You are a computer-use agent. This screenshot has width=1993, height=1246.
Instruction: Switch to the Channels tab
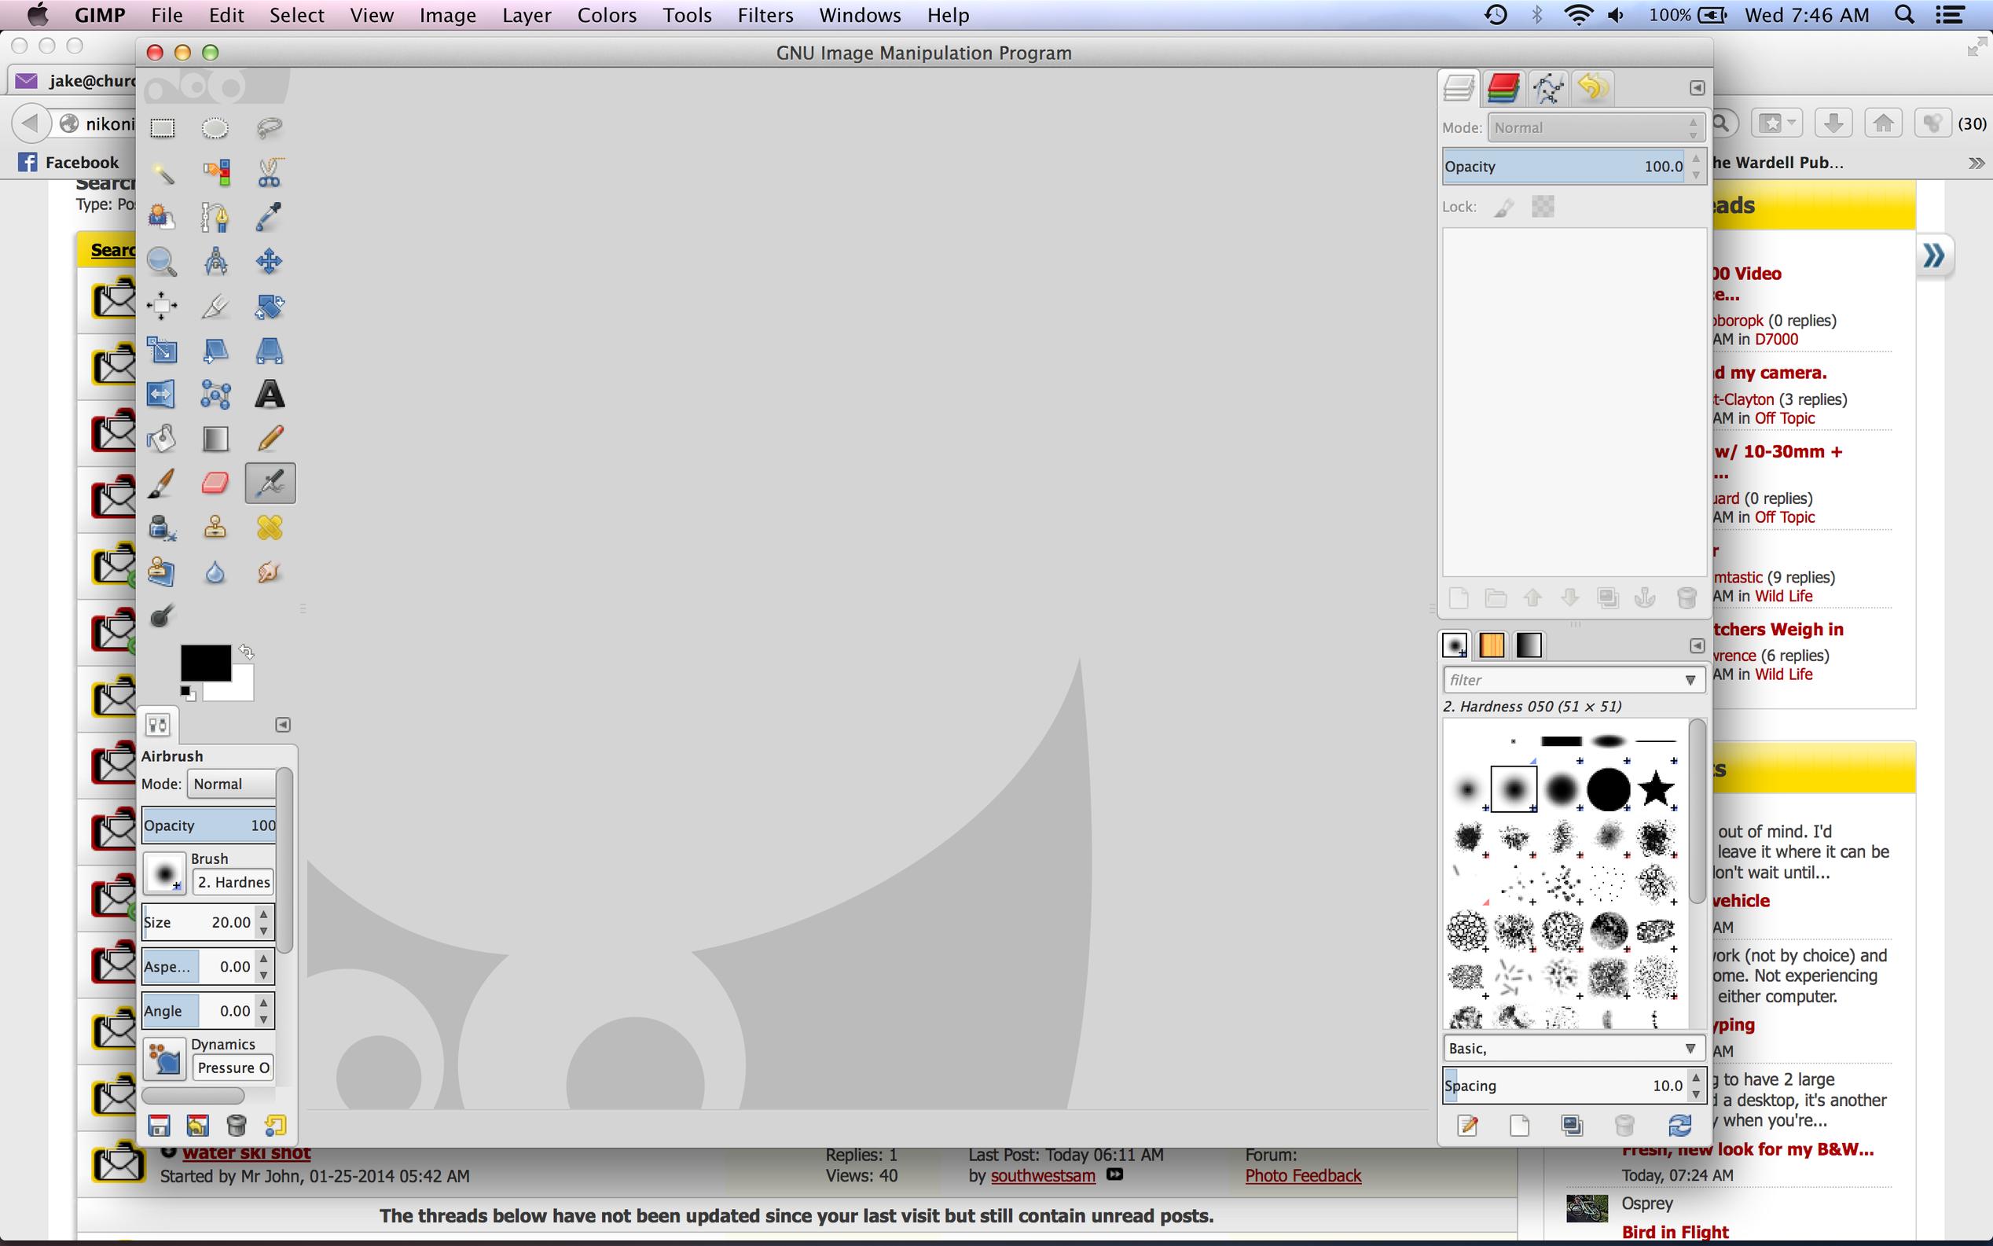tap(1503, 88)
